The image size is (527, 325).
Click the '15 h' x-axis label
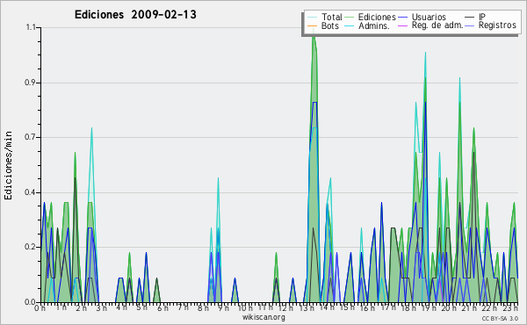tap(347, 307)
